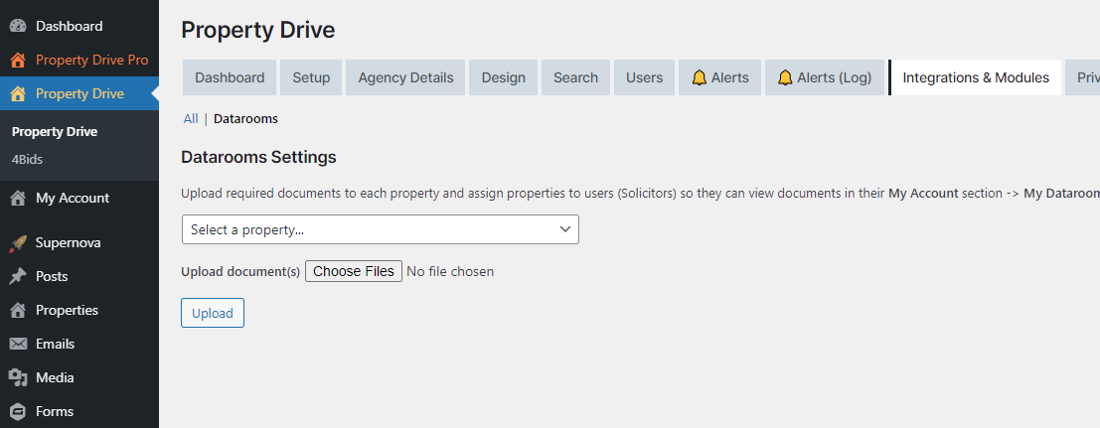Click the Properties house icon

point(18,310)
